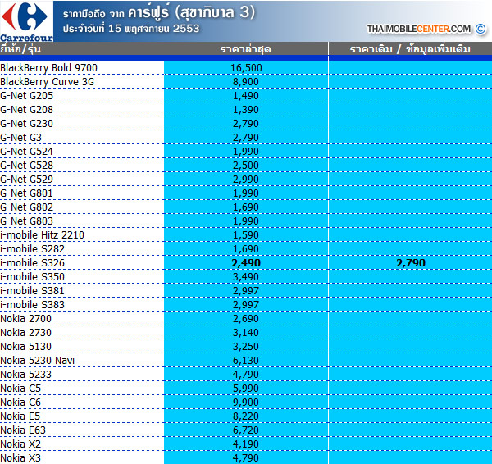Image resolution: width=492 pixels, height=464 pixels.
Task: Click the copyright symbol icon
Action: tap(481, 29)
